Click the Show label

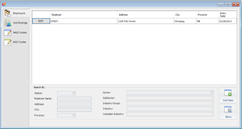(228, 117)
